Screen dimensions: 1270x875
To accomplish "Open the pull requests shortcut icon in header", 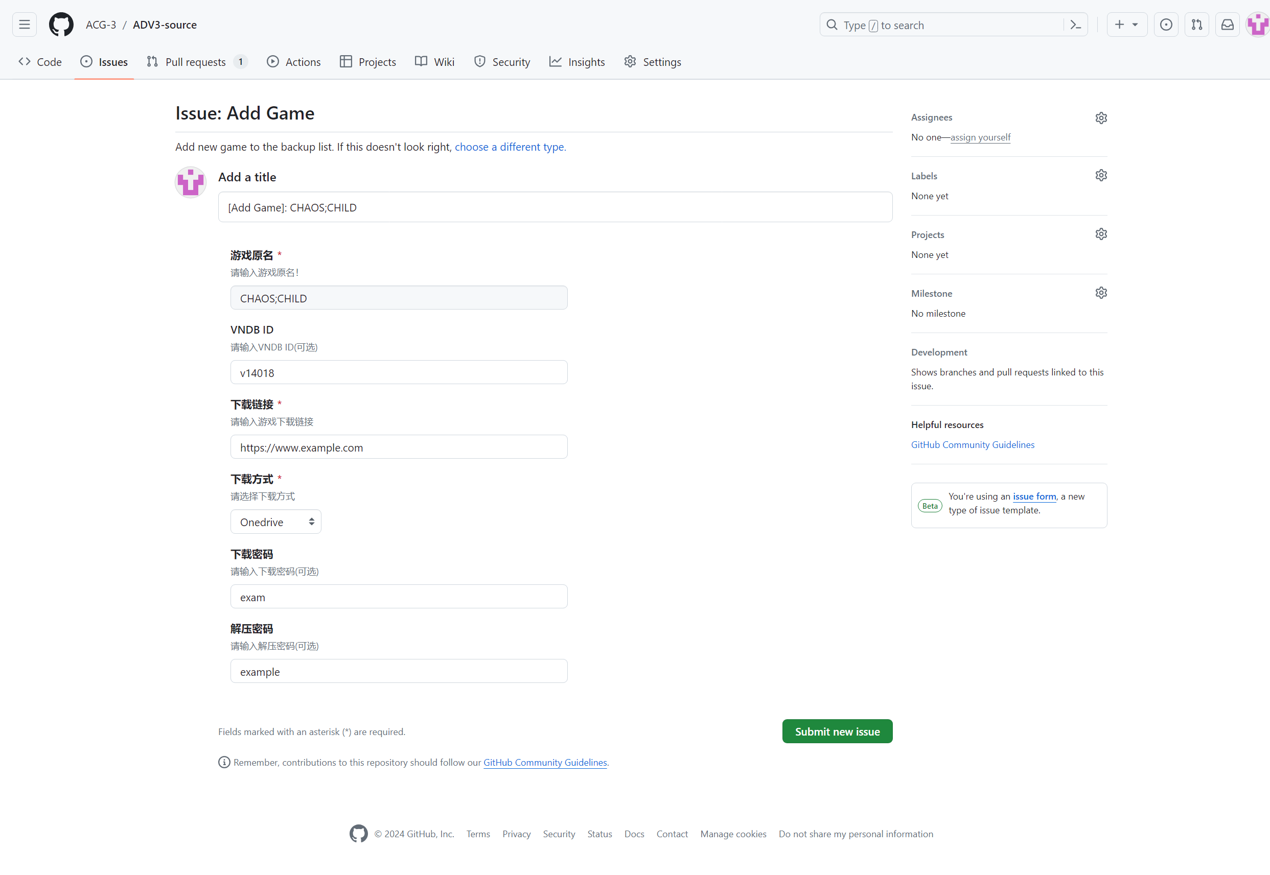I will (x=1196, y=25).
